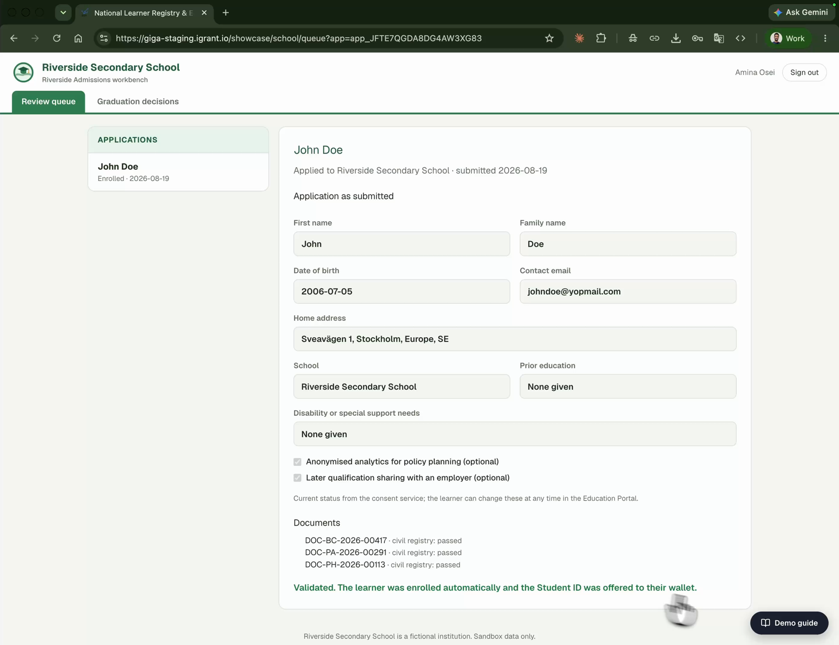Open browser downloads

[676, 38]
